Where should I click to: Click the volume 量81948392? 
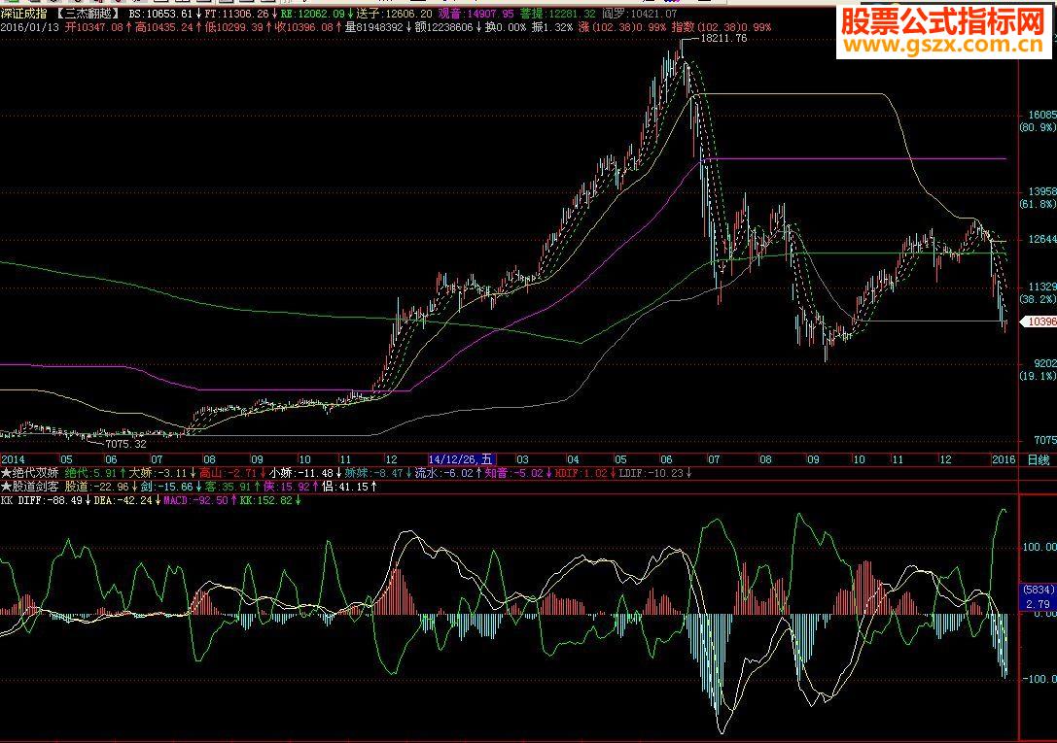click(x=374, y=27)
